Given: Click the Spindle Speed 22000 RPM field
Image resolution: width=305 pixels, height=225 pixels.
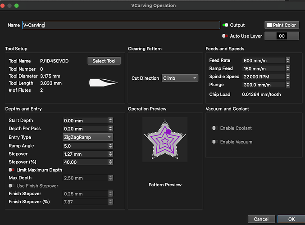Looking at the screenshot, I should pos(264,76).
